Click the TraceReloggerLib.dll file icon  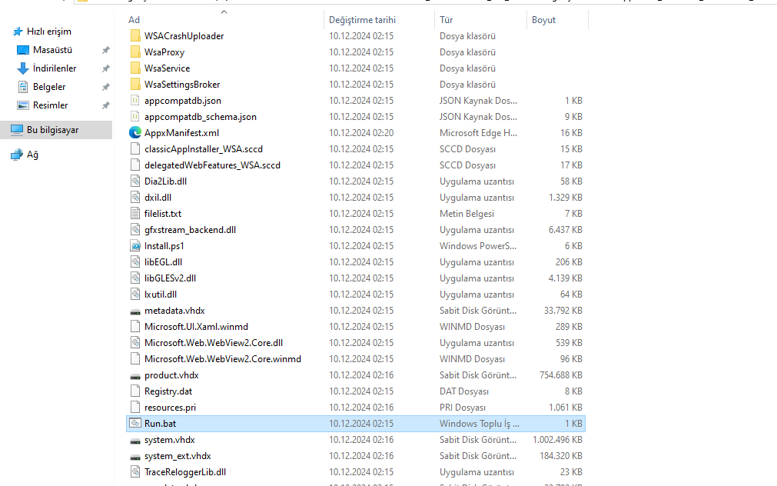coord(135,472)
